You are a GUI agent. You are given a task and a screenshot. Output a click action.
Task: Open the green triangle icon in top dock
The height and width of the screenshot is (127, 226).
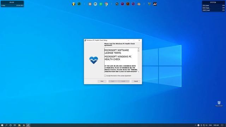(x=149, y=4)
